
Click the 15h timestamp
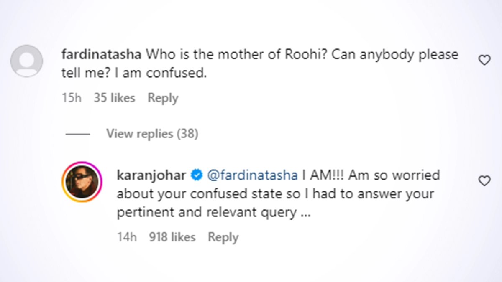pyautogui.click(x=71, y=98)
